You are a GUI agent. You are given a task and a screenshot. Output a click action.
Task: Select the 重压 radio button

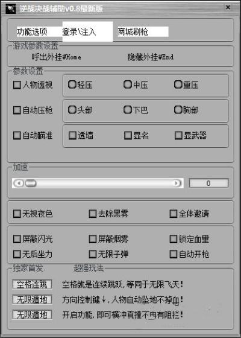[x=178, y=84]
